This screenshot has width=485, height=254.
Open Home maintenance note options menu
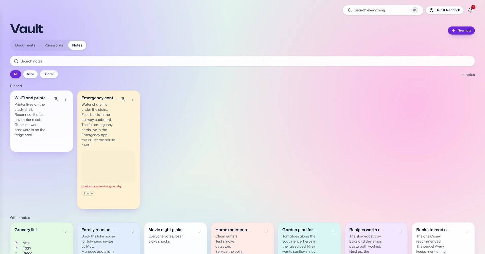coord(266,231)
